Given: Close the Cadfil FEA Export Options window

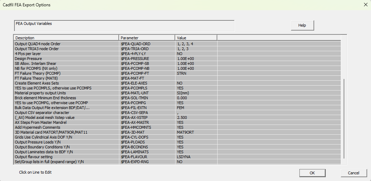Looking at the screenshot, I should 365,5.
